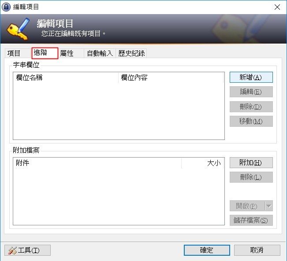Screen dimensions: 287x261
Task: Open the 工具(T) menu button
Action: pyautogui.click(x=27, y=250)
